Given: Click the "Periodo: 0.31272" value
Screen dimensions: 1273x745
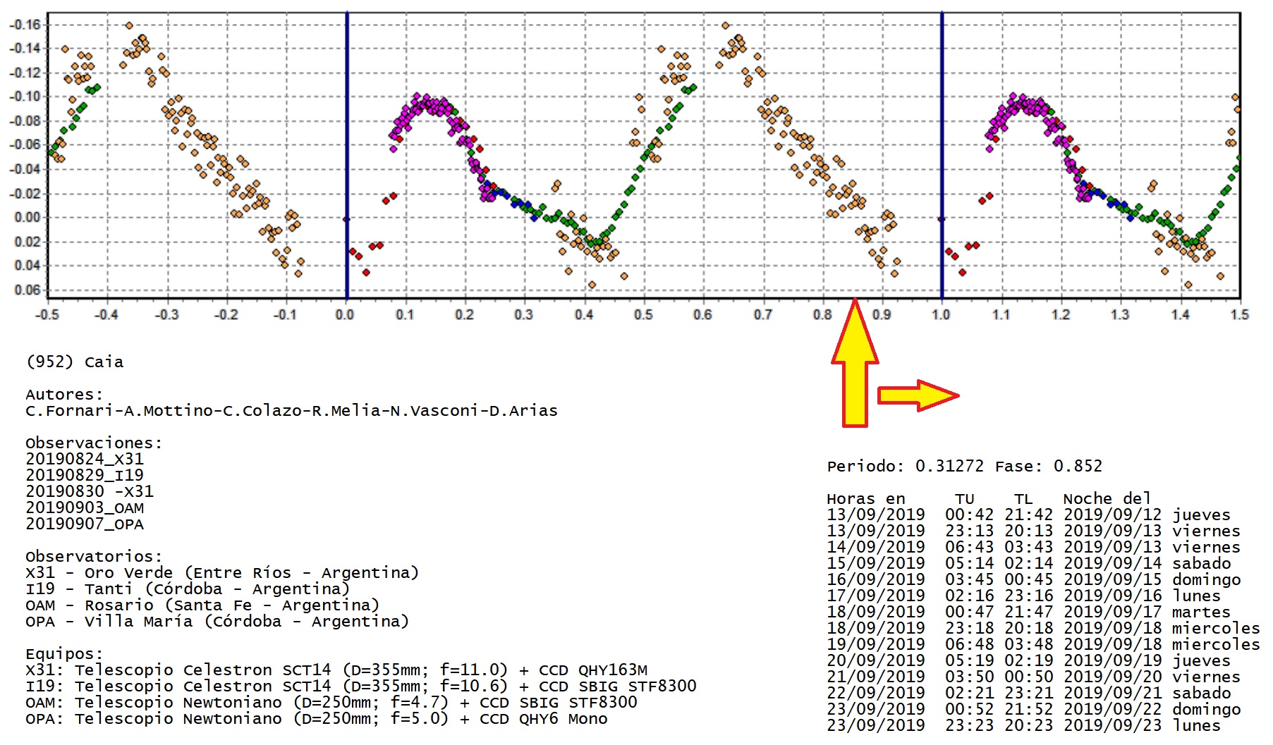Looking at the screenshot, I should coord(905,466).
